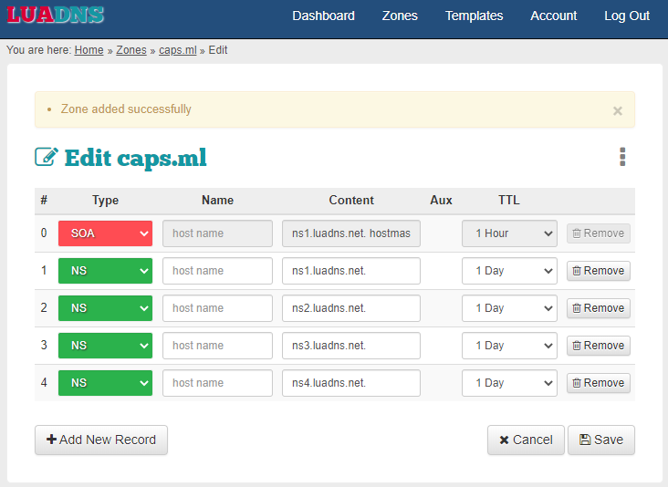This screenshot has height=487, width=668.
Task: Focus the host name field in row 1
Action: (217, 271)
